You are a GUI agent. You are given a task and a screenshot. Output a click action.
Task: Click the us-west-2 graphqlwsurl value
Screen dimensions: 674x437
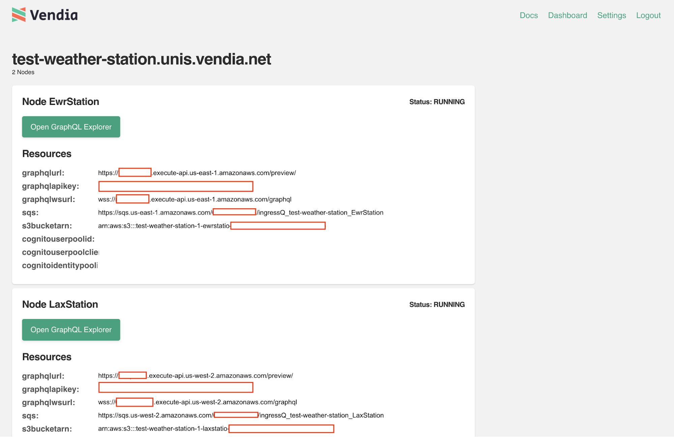[198, 402]
